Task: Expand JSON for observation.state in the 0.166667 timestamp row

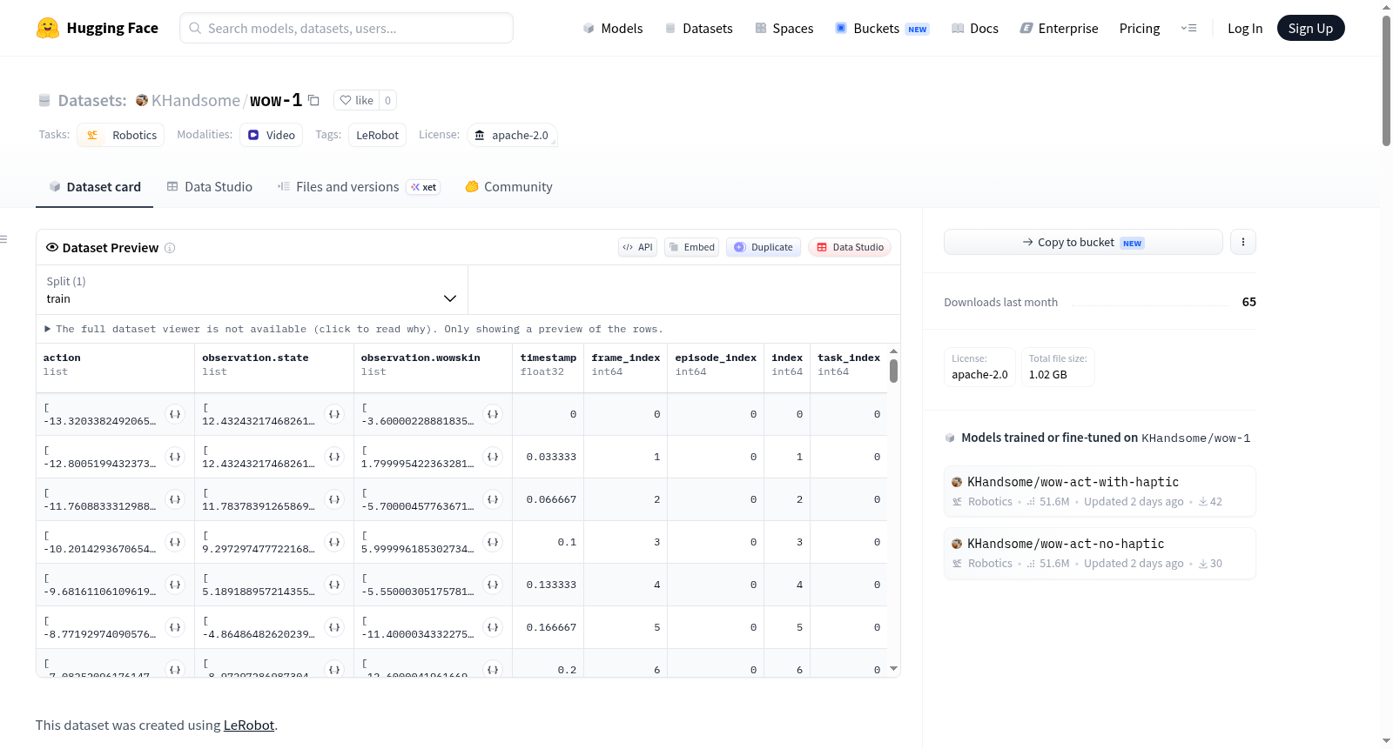Action: click(x=334, y=627)
